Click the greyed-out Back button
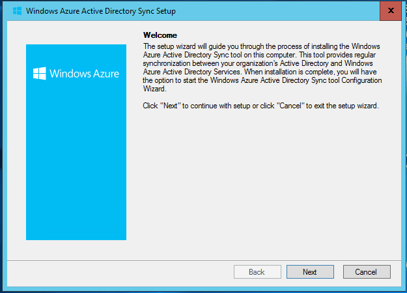 [257, 272]
